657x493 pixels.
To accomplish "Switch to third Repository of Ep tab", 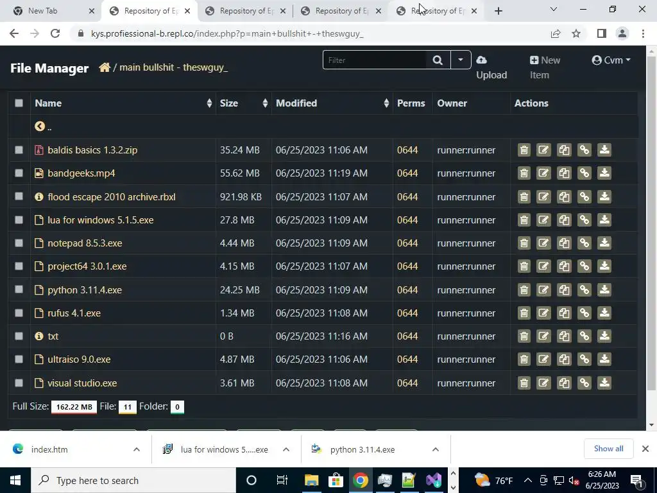I will [x=341, y=11].
